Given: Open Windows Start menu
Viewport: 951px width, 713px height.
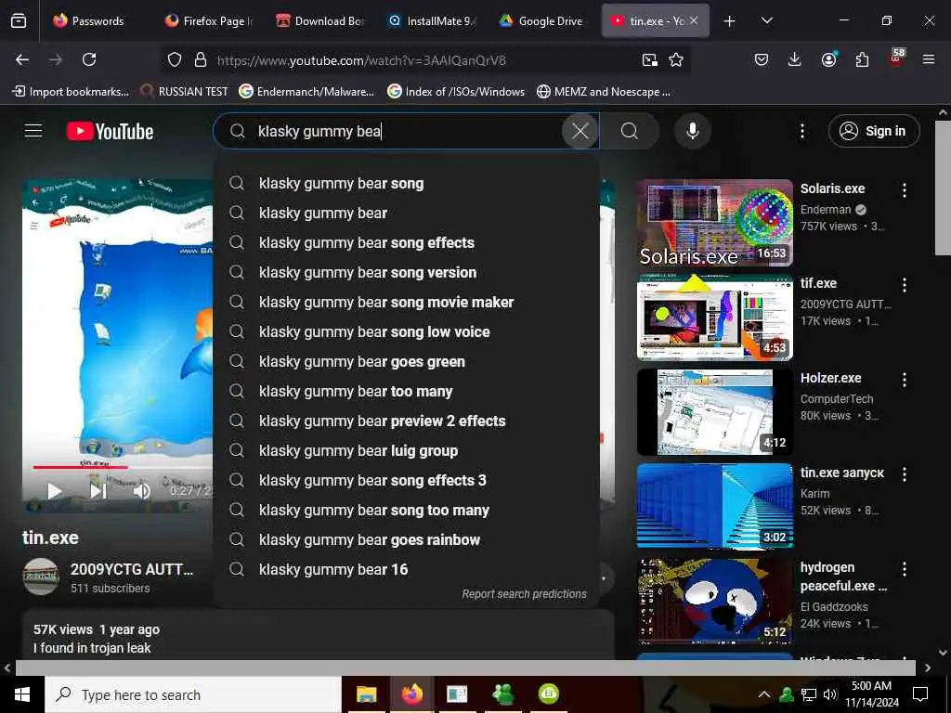Looking at the screenshot, I should [22, 694].
